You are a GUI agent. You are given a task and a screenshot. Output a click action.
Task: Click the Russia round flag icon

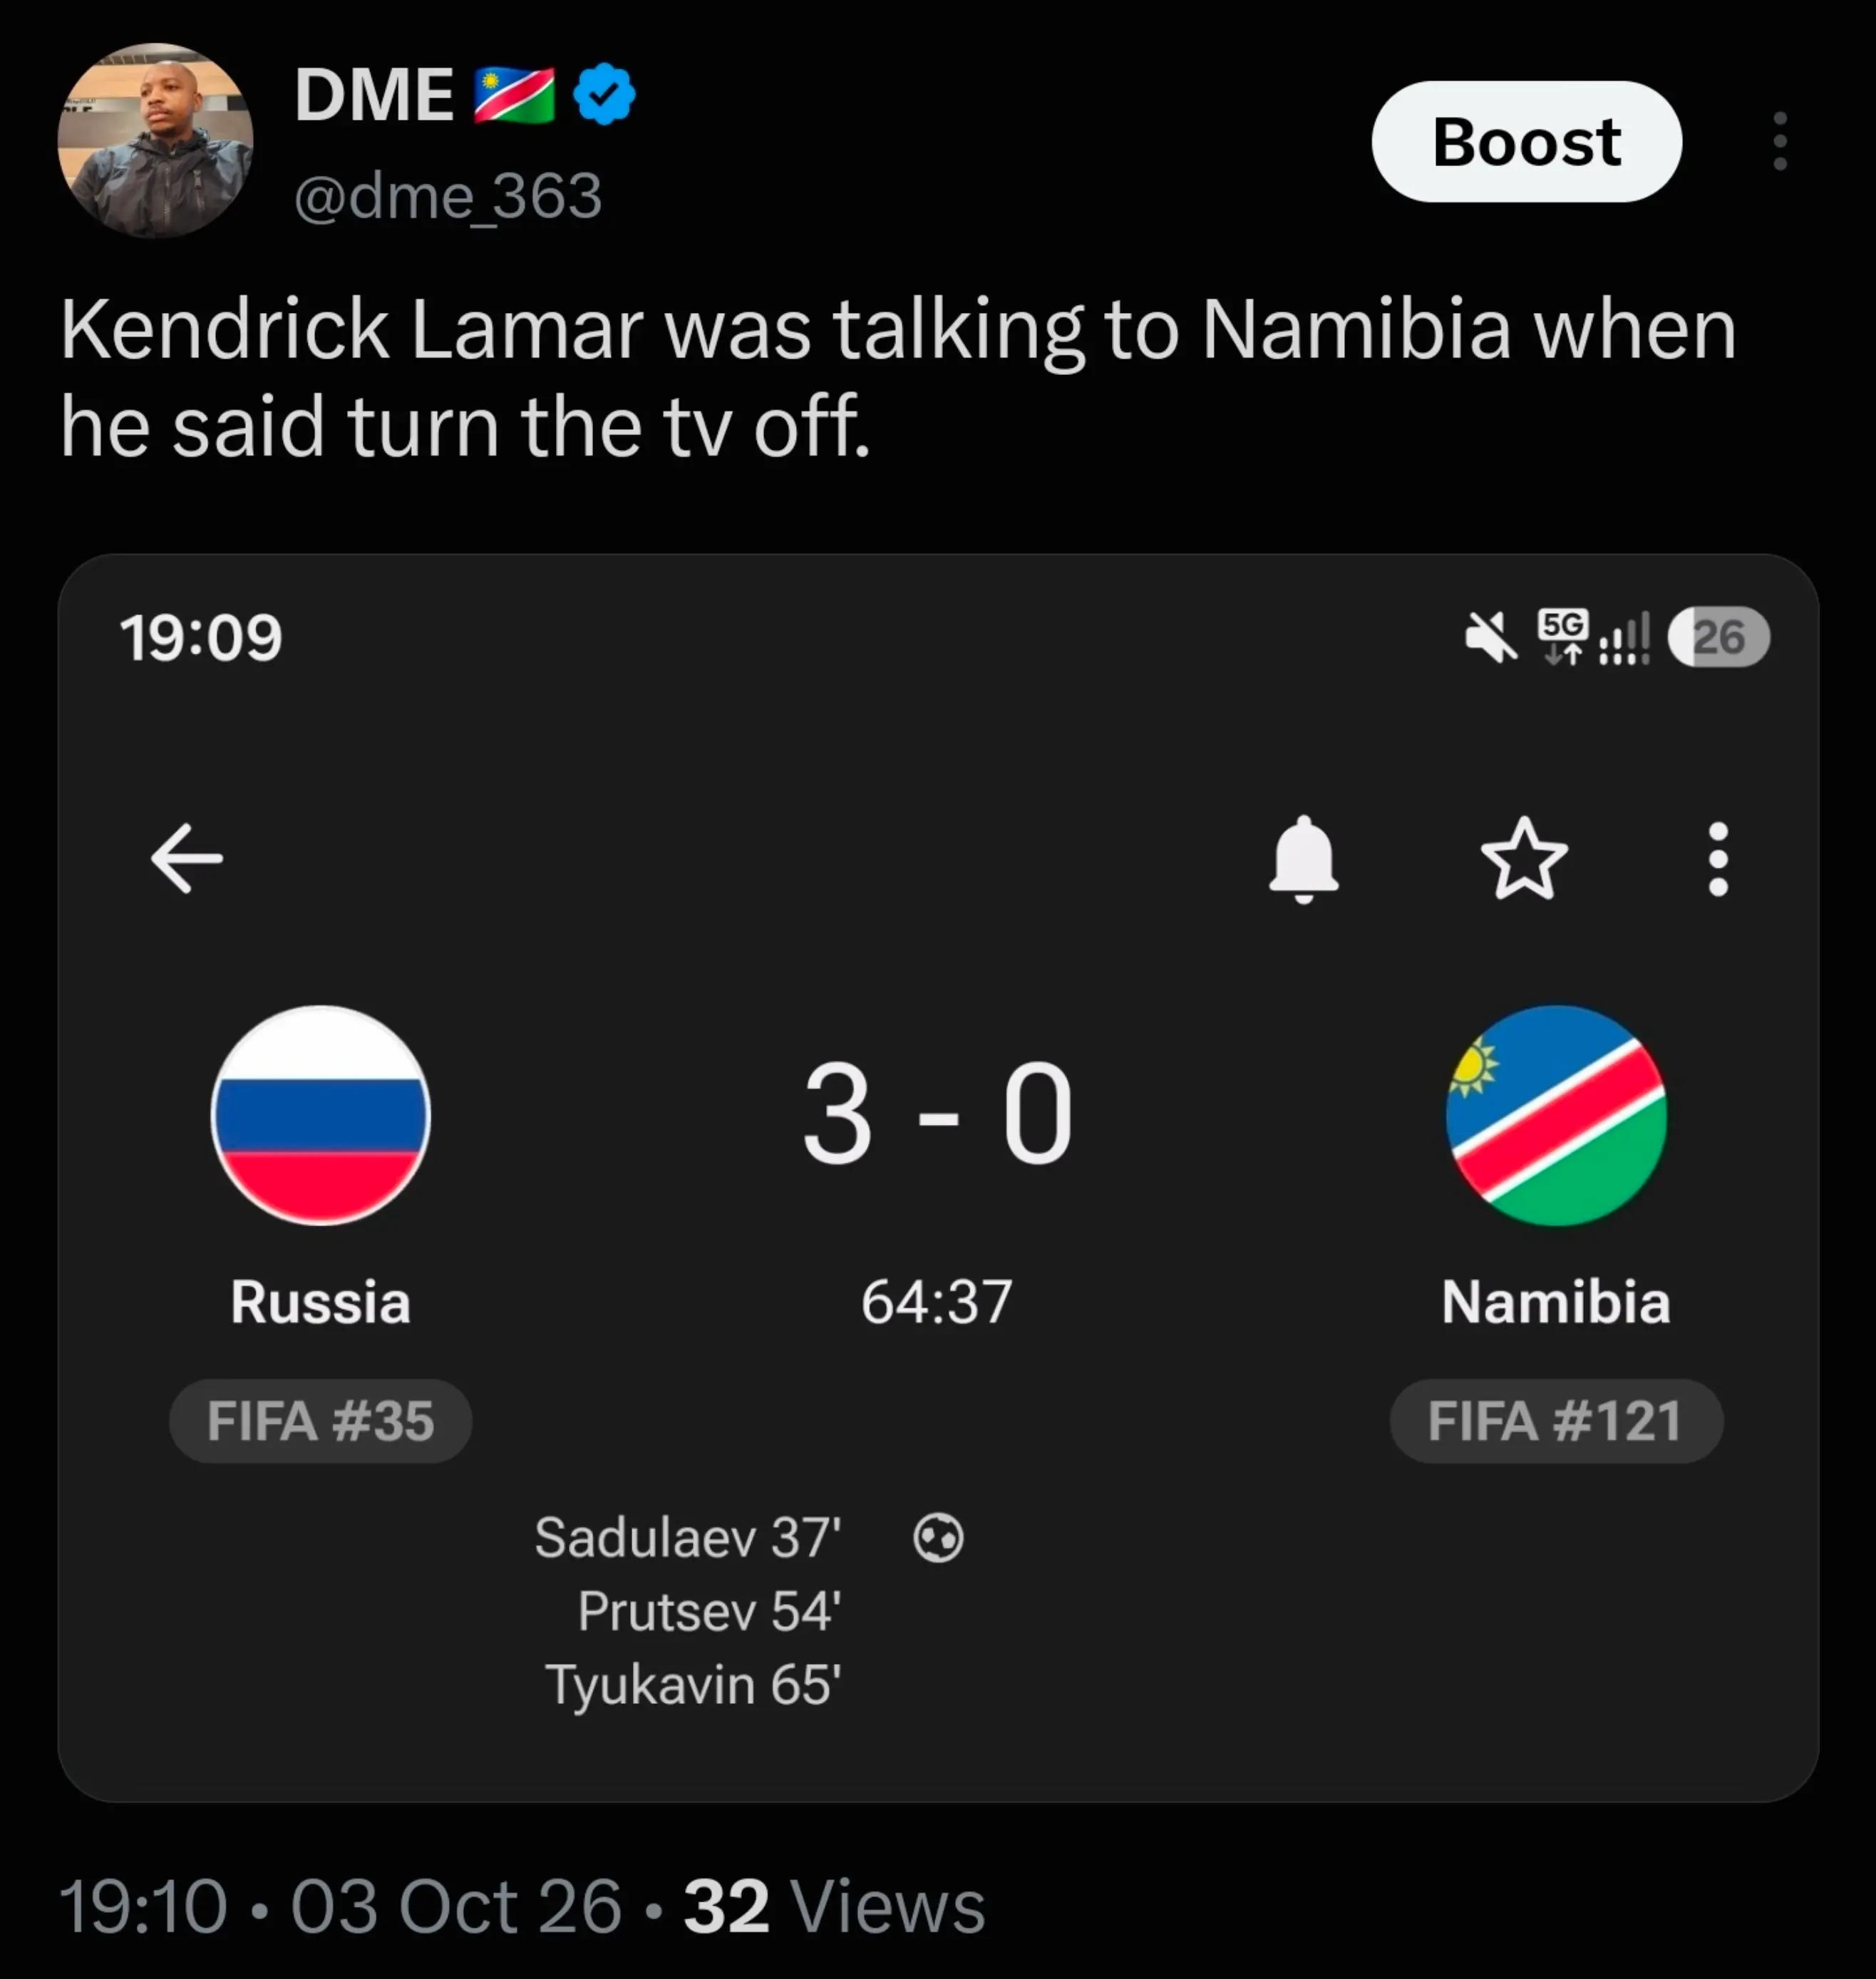(x=321, y=1115)
